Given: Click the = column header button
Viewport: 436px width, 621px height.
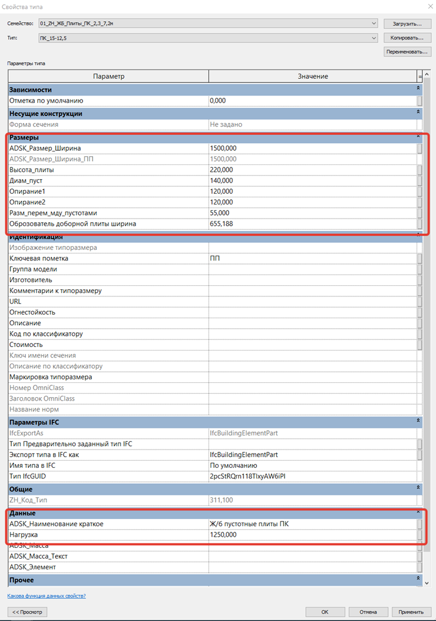Looking at the screenshot, I should point(420,76).
